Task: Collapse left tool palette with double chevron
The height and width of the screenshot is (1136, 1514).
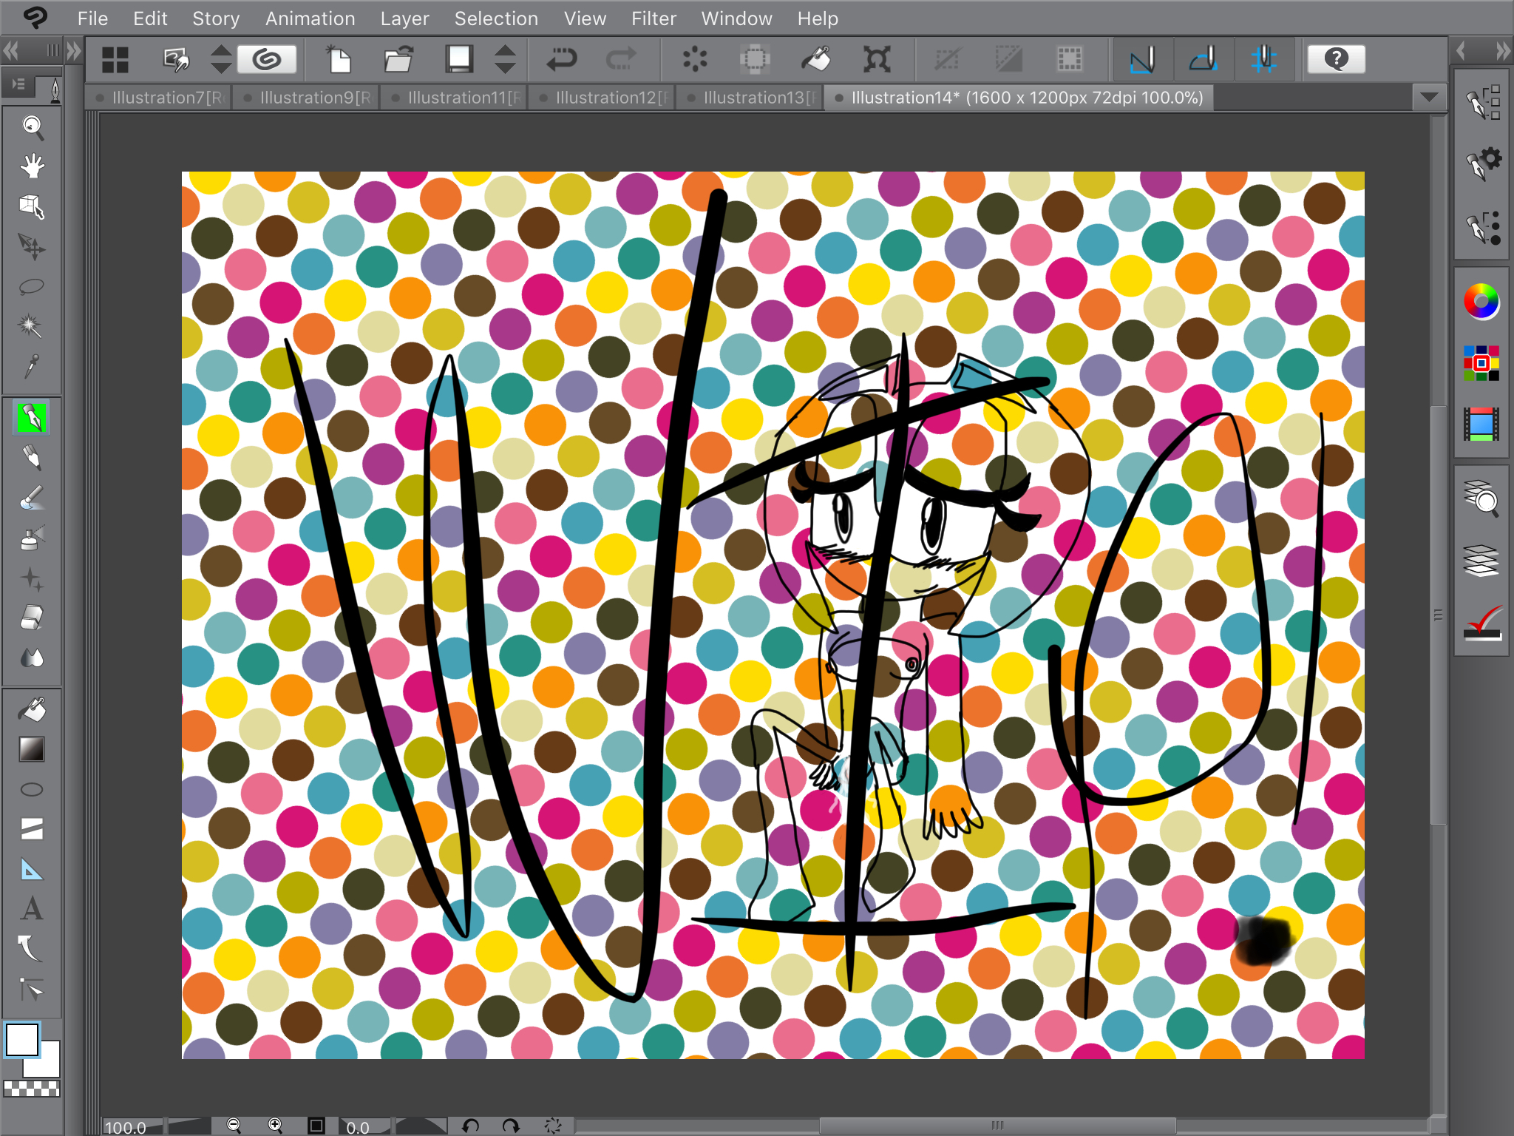Action: (x=11, y=51)
